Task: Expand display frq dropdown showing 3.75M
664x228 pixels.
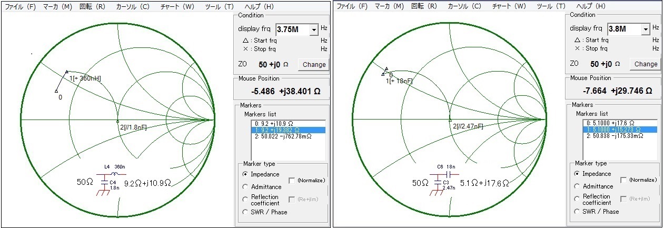Action: tap(314, 30)
